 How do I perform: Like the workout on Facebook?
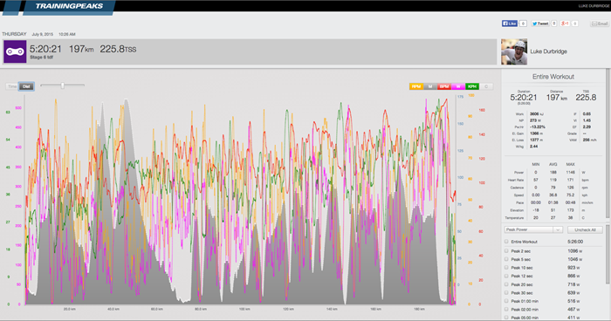tap(509, 24)
